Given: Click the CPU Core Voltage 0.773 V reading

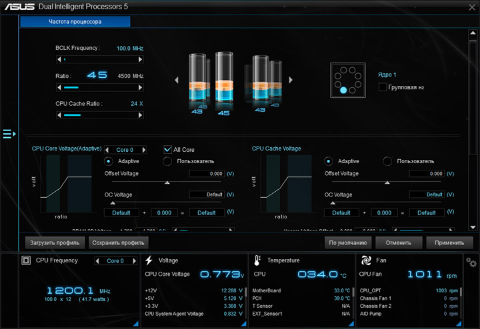Looking at the screenshot, I should [222, 274].
